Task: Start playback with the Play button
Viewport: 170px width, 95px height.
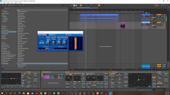Action: [72, 5]
